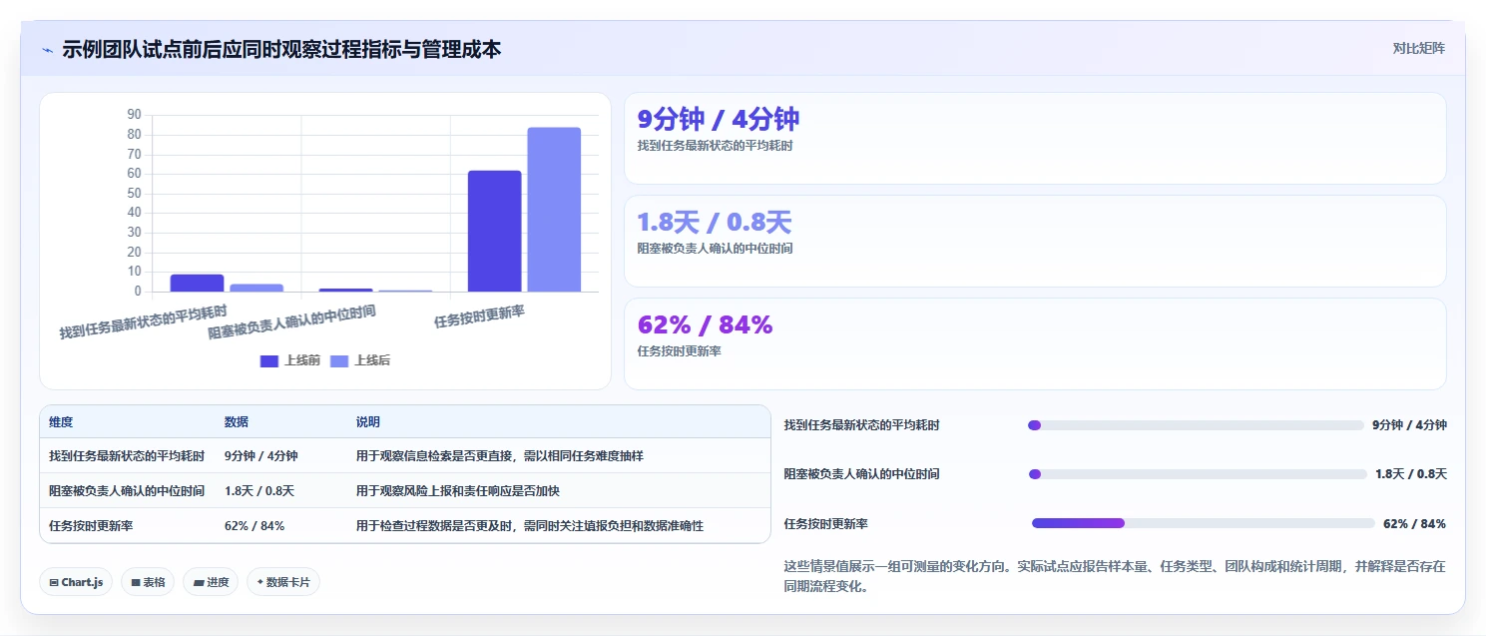Select table cell 任务按时更新率
1486x636 pixels.
coord(91,525)
